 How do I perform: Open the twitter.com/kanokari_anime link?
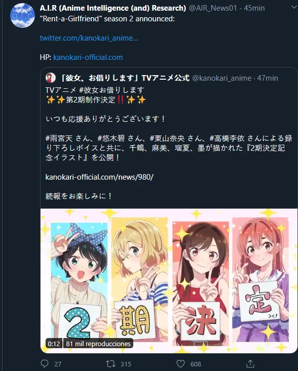pos(89,38)
